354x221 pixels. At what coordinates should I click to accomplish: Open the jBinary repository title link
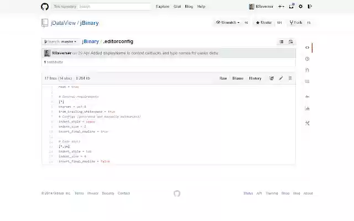[x=89, y=23]
